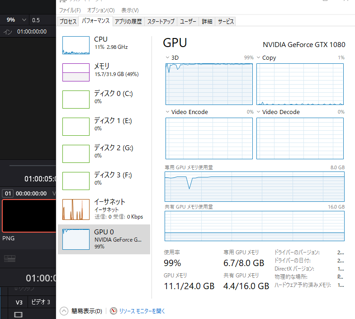The width and height of the screenshot is (355, 319).
Task: Switch to the プロセス tab
Action: pyautogui.click(x=68, y=21)
